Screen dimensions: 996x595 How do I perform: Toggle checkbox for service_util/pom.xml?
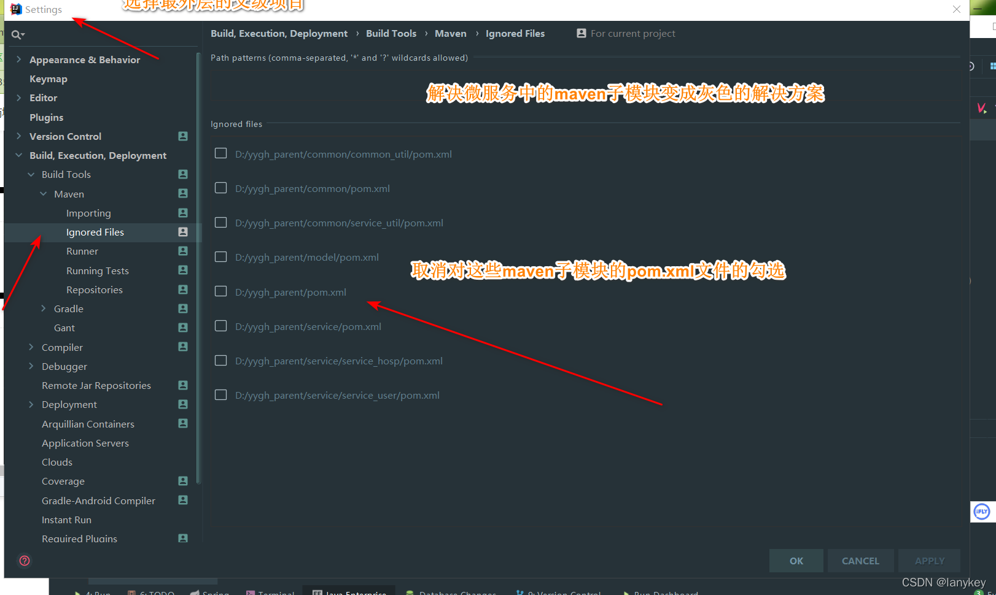(x=221, y=222)
